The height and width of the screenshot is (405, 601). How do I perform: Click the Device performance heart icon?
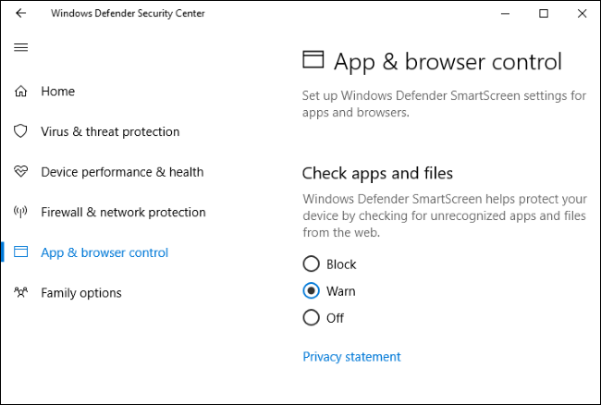click(21, 172)
